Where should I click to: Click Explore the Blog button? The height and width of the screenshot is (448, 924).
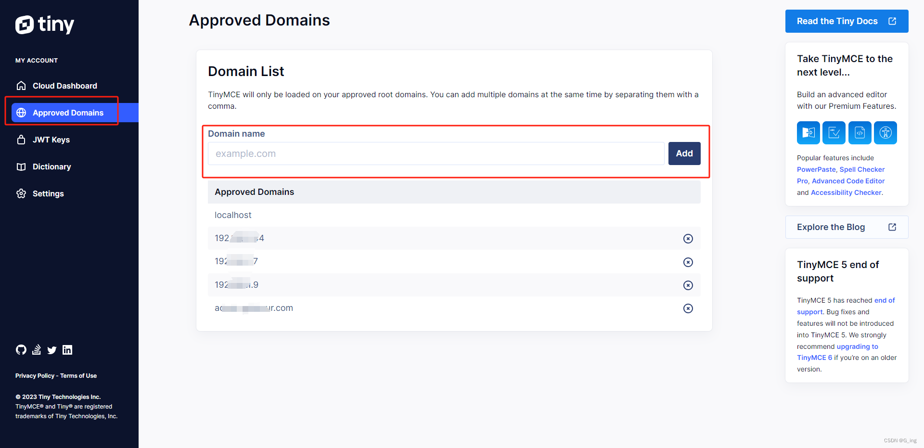click(x=847, y=227)
